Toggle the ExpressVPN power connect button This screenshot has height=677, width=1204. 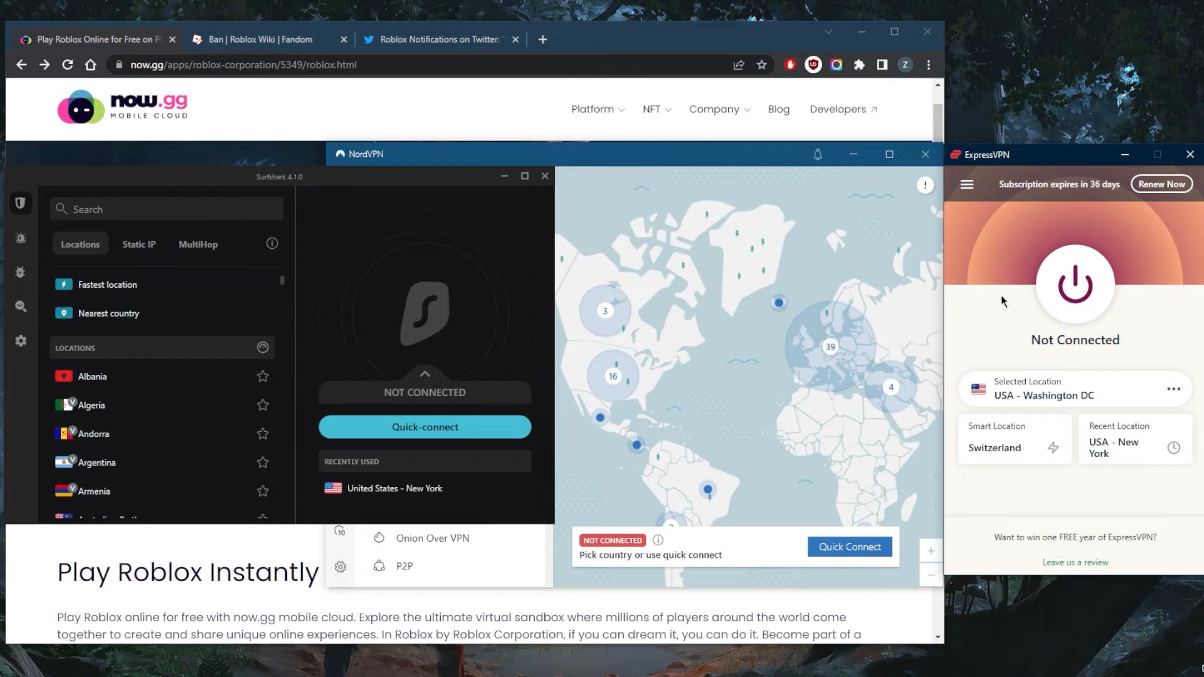pos(1075,284)
